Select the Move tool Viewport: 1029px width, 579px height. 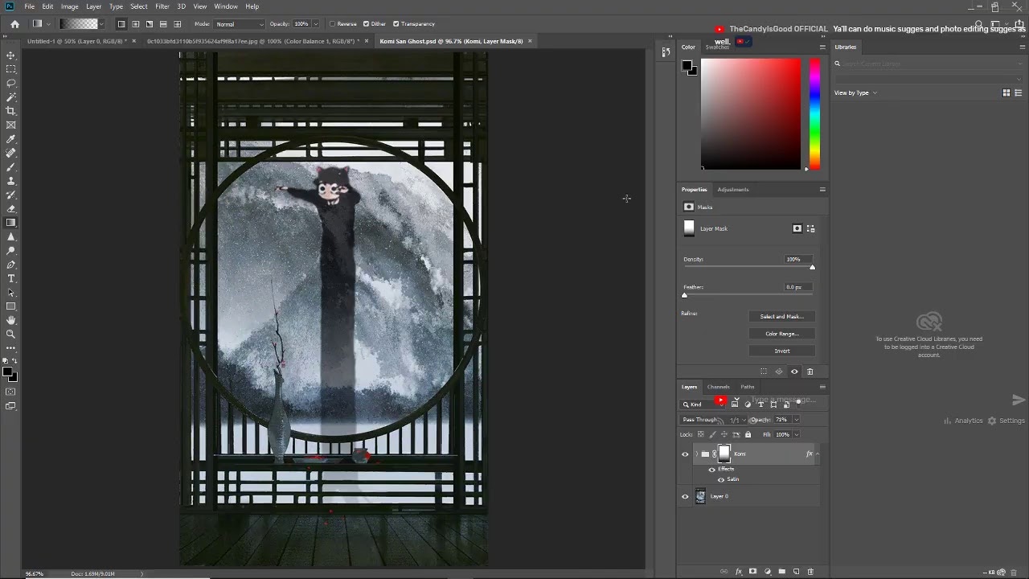[x=11, y=55]
